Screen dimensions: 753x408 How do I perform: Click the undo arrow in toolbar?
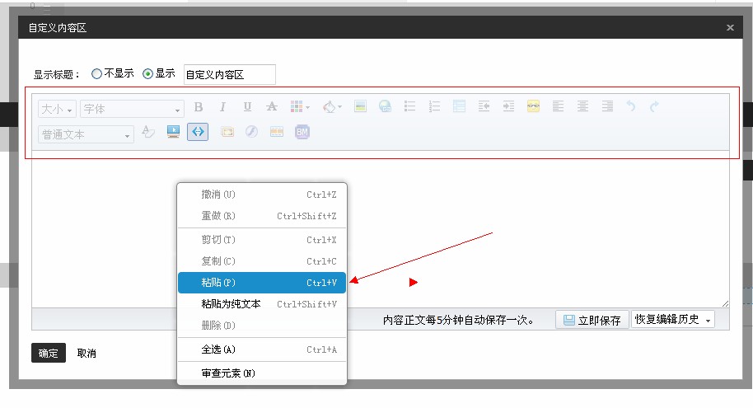coord(631,106)
